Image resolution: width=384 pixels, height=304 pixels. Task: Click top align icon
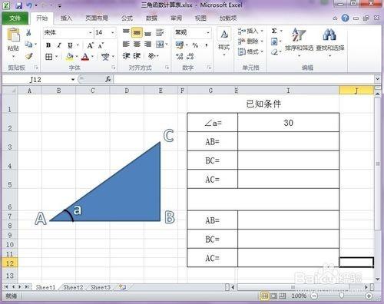tap(126, 32)
